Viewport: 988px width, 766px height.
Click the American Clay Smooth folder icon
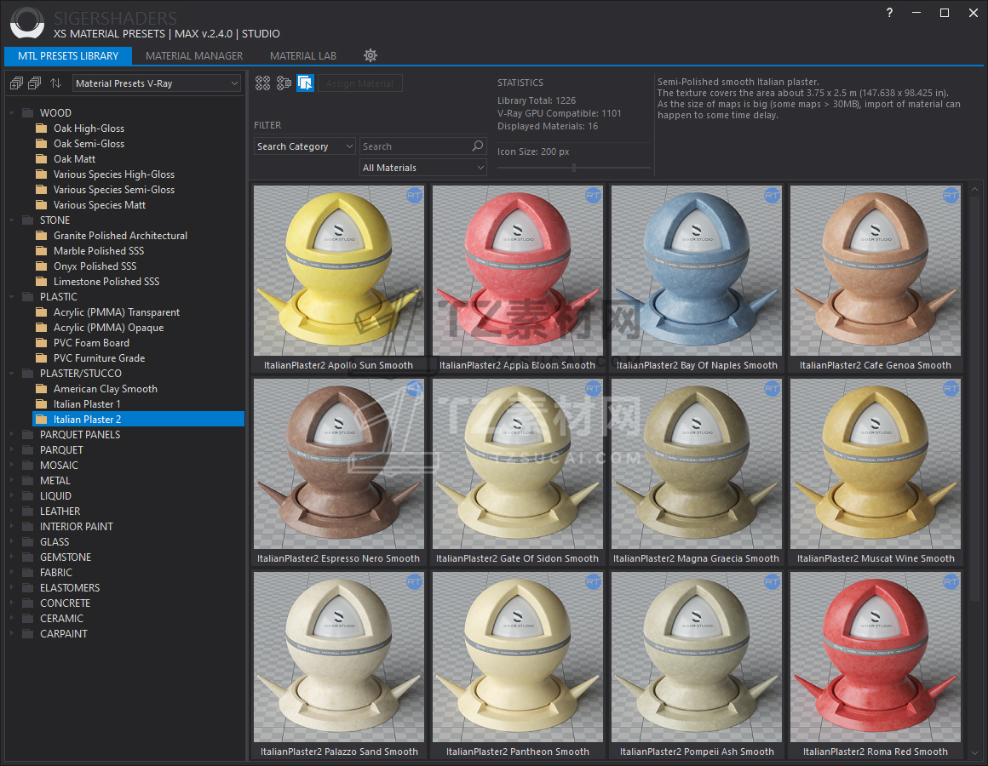(x=42, y=389)
